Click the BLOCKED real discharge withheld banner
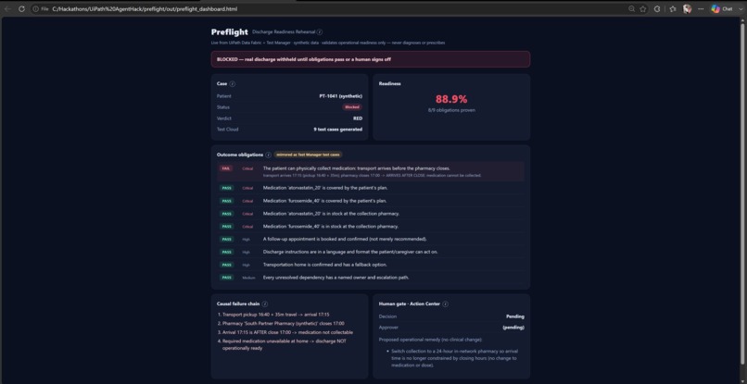Screen dimensions: 747x384 click(x=370, y=59)
